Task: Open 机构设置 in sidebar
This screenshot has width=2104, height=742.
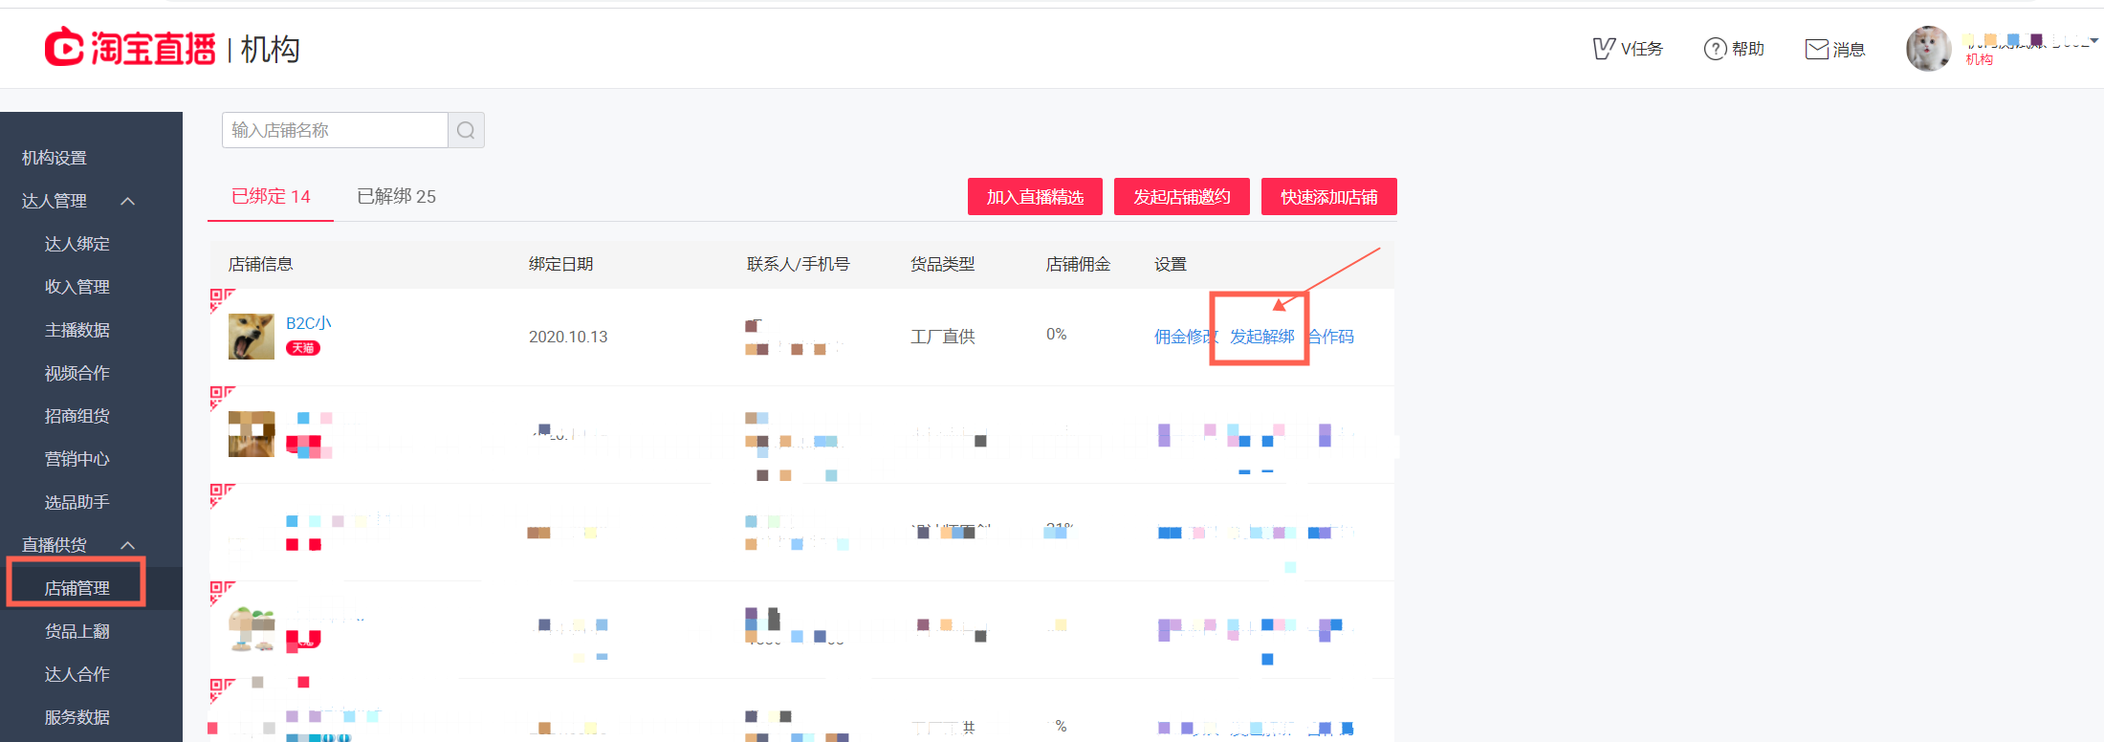Action: tap(55, 158)
